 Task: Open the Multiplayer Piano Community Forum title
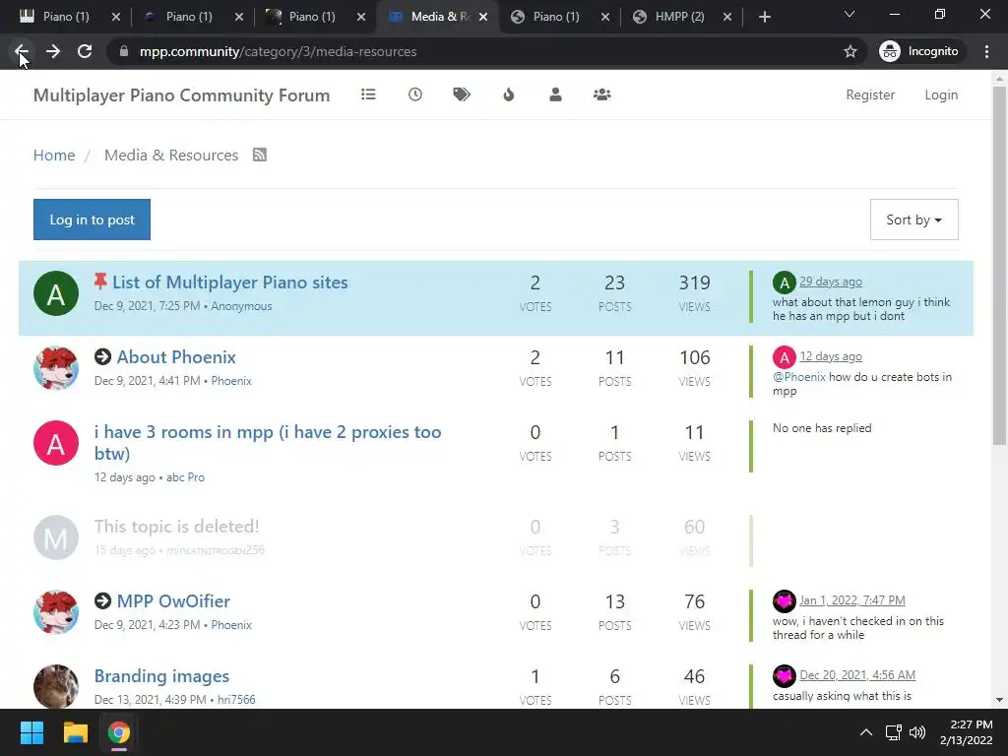(x=181, y=95)
